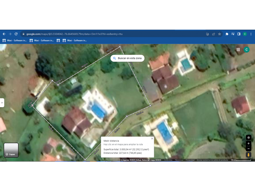
Task: Toggle the browser side panel icon
Action: click(x=239, y=34)
